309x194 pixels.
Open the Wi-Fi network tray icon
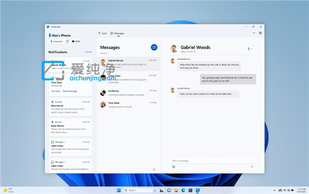(x=285, y=190)
